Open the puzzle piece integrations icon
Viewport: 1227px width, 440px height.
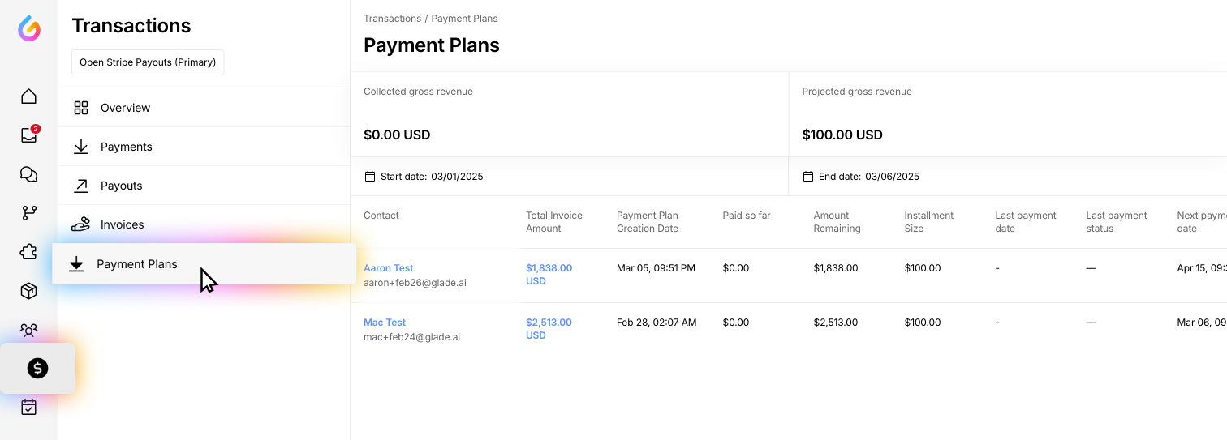point(29,252)
